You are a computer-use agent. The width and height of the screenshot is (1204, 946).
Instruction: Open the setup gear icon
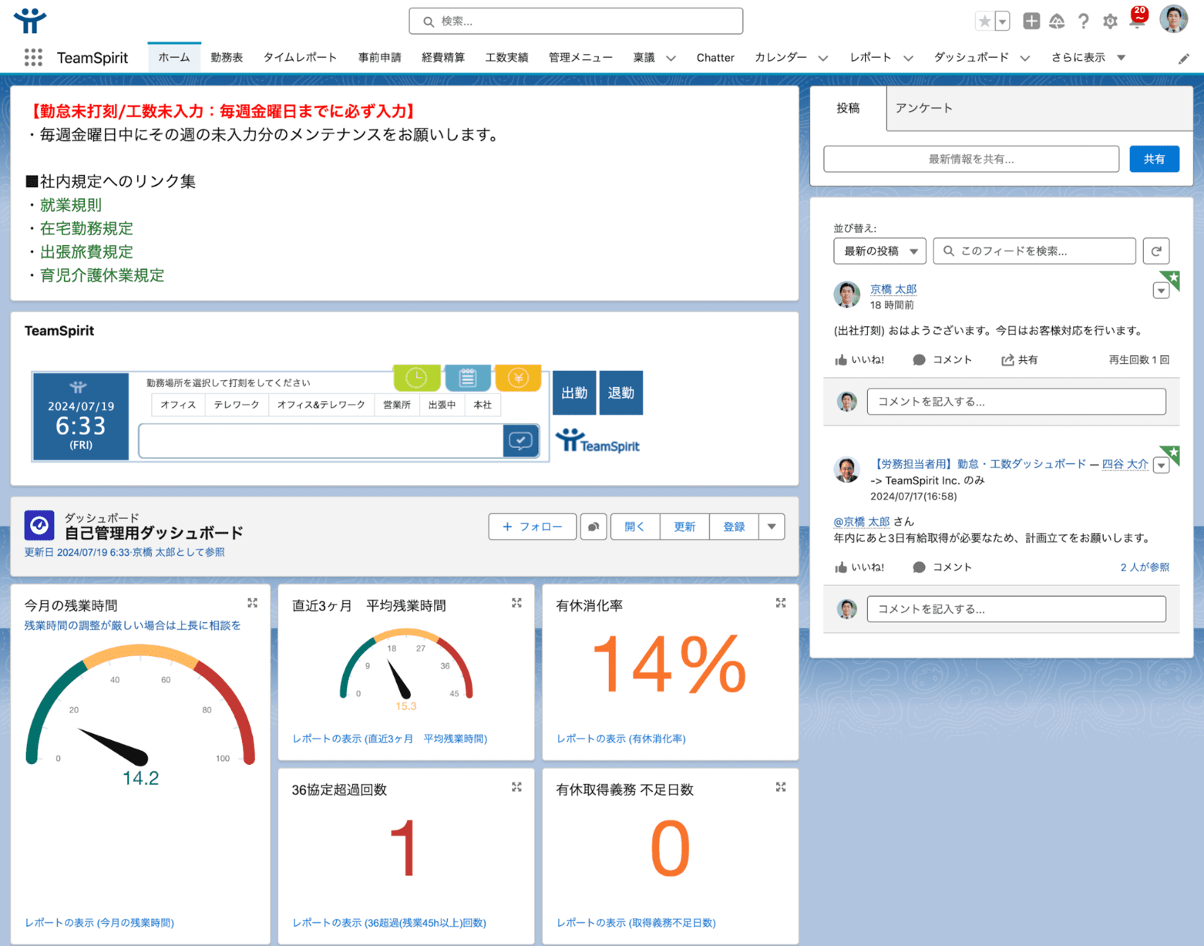click(1110, 22)
